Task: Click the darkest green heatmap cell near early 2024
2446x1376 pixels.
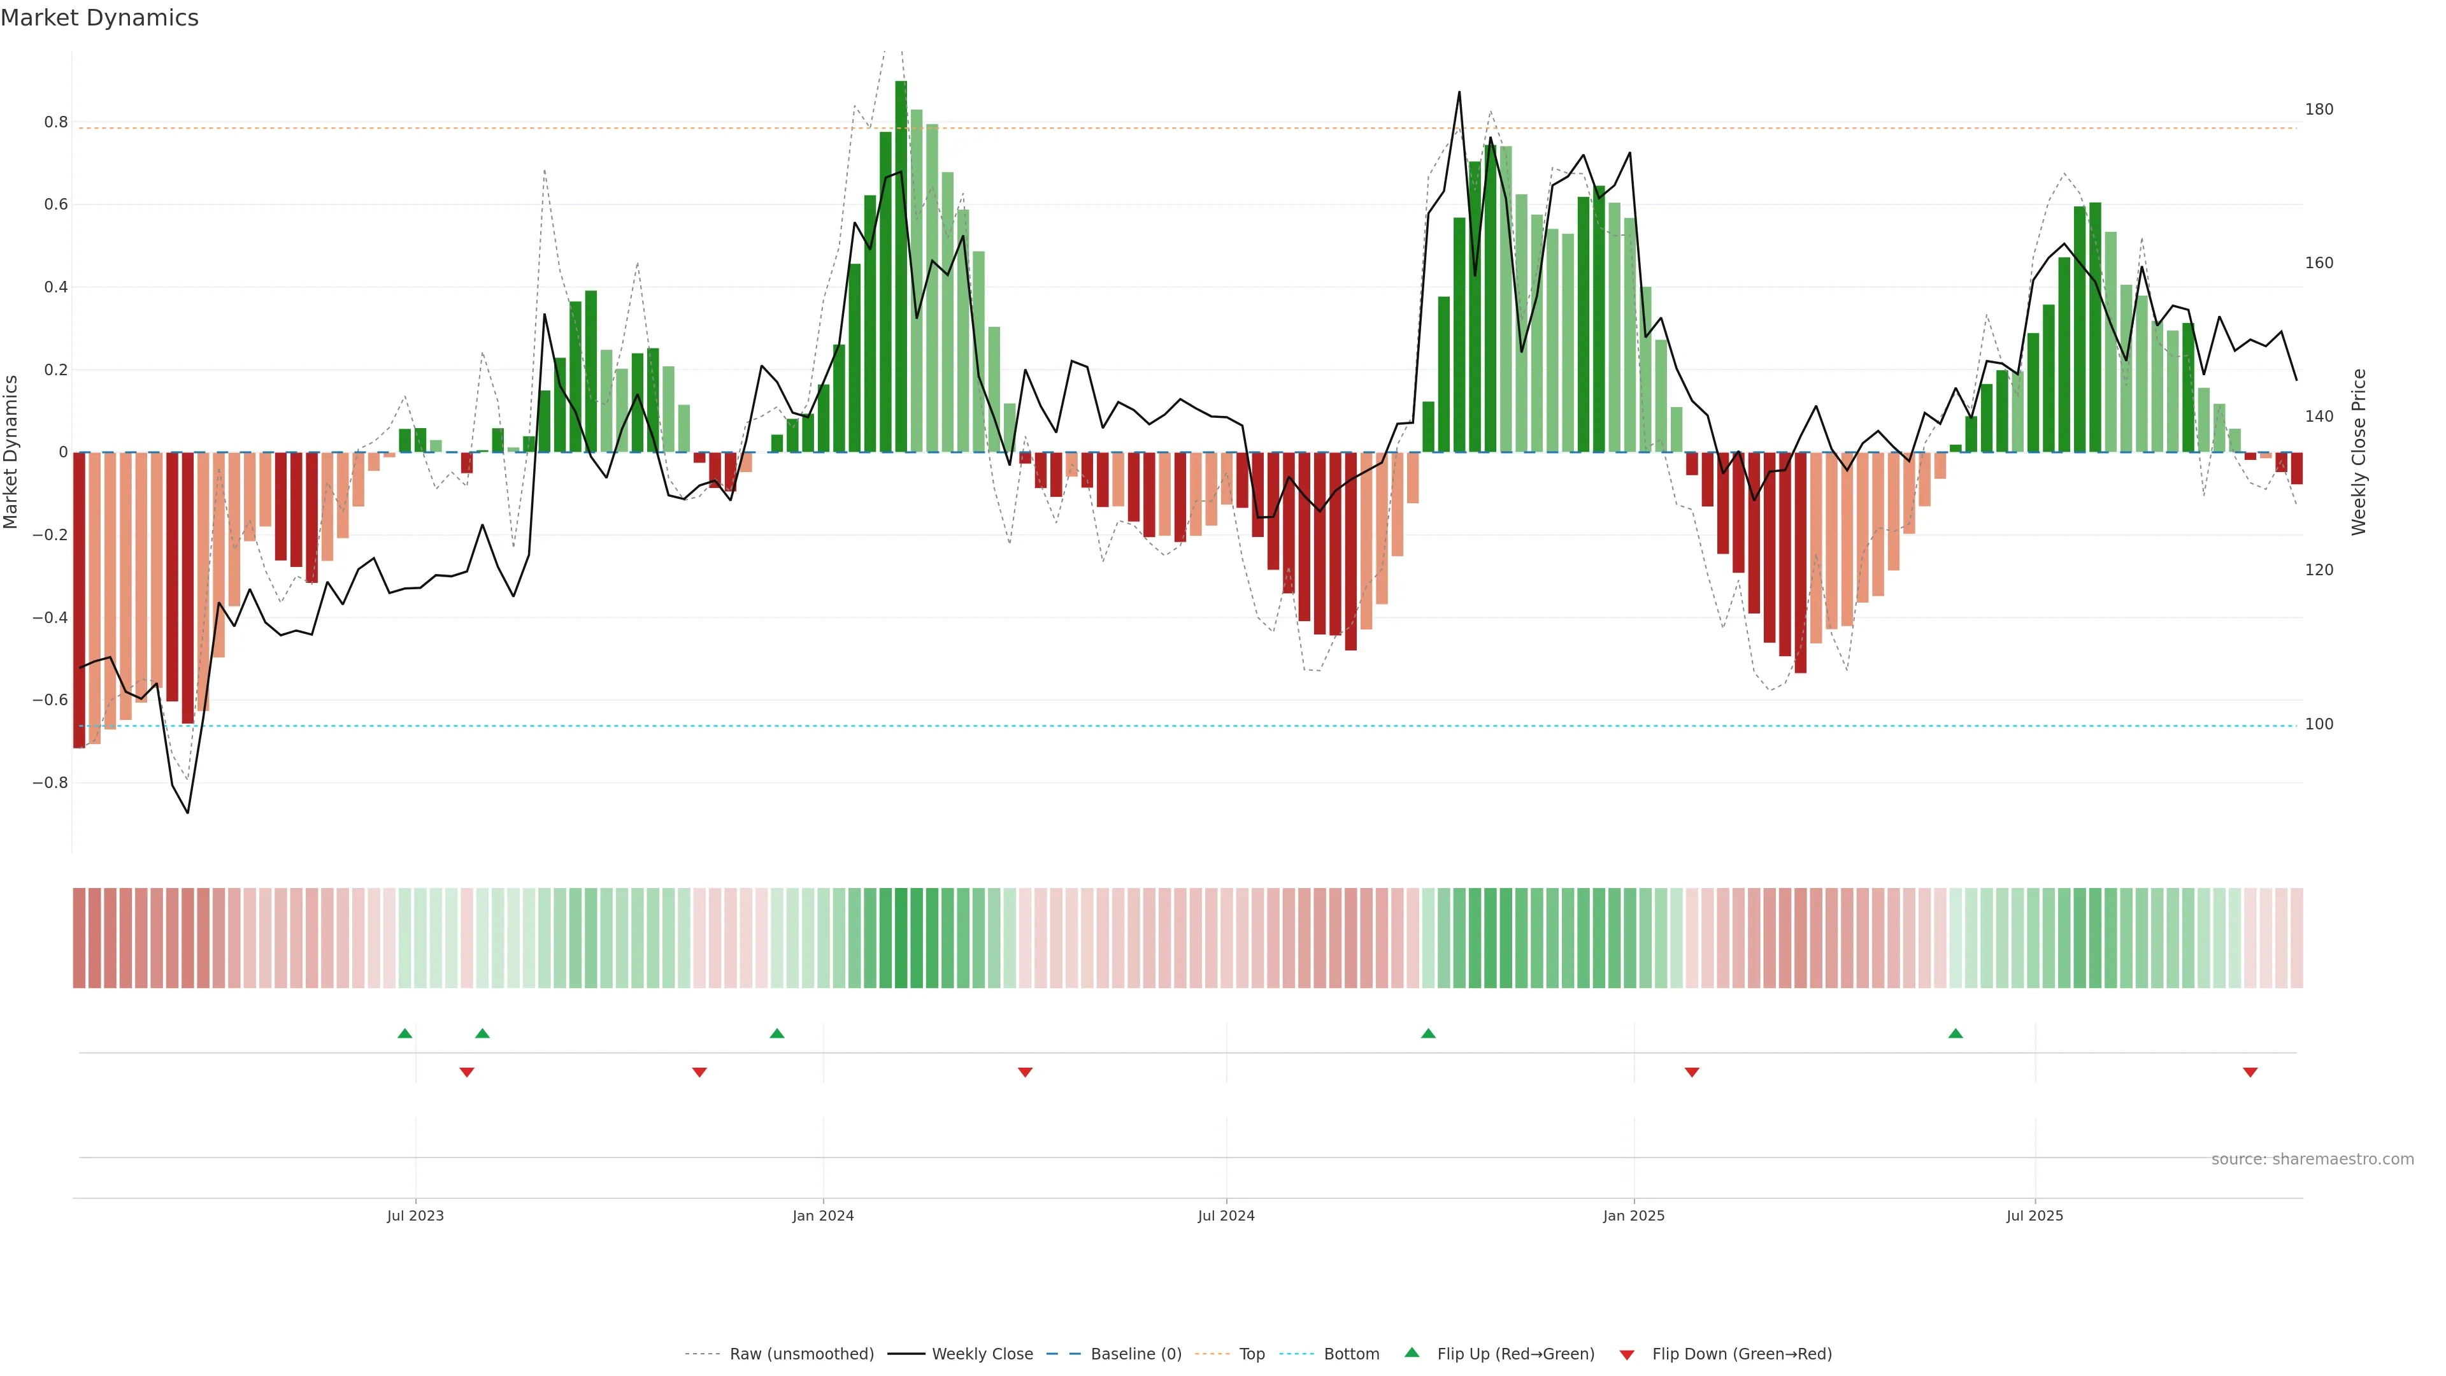Action: [900, 937]
